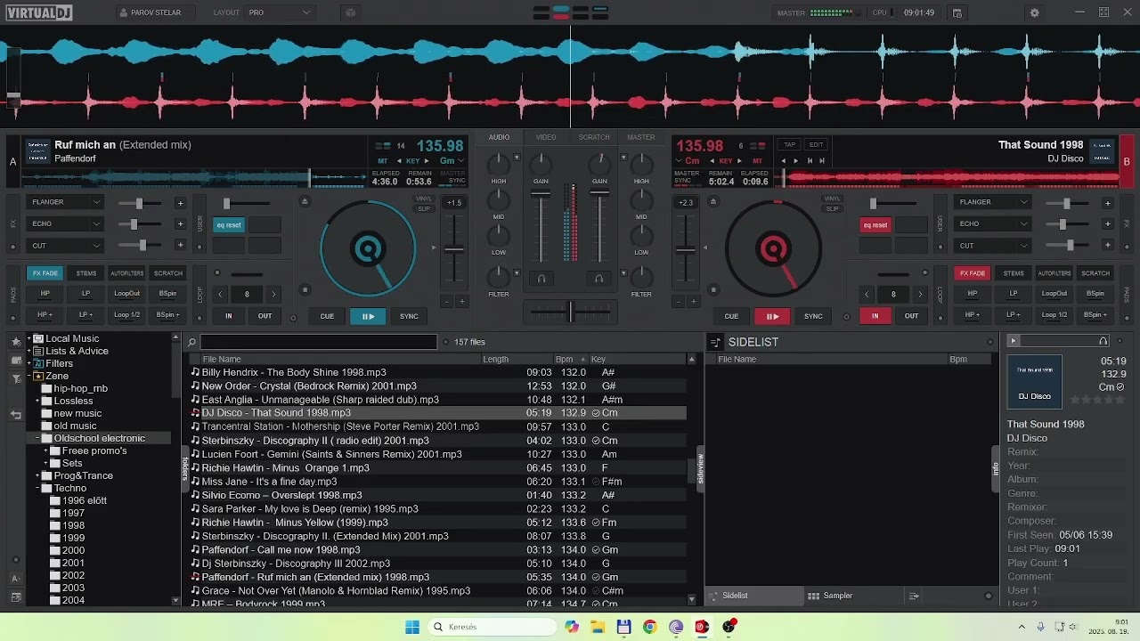This screenshot has height=641, width=1140.
Task: Open VirtualDJ settings gear icon
Action: point(1034,12)
